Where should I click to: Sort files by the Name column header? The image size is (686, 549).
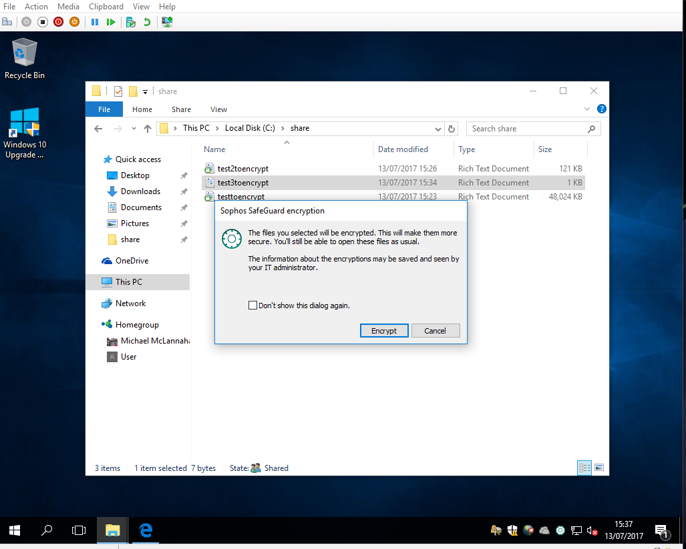pos(287,149)
